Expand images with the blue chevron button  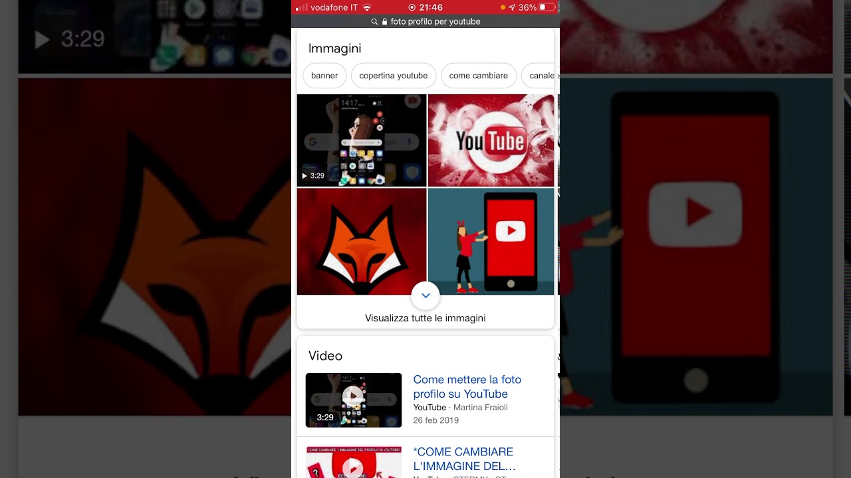click(x=425, y=295)
